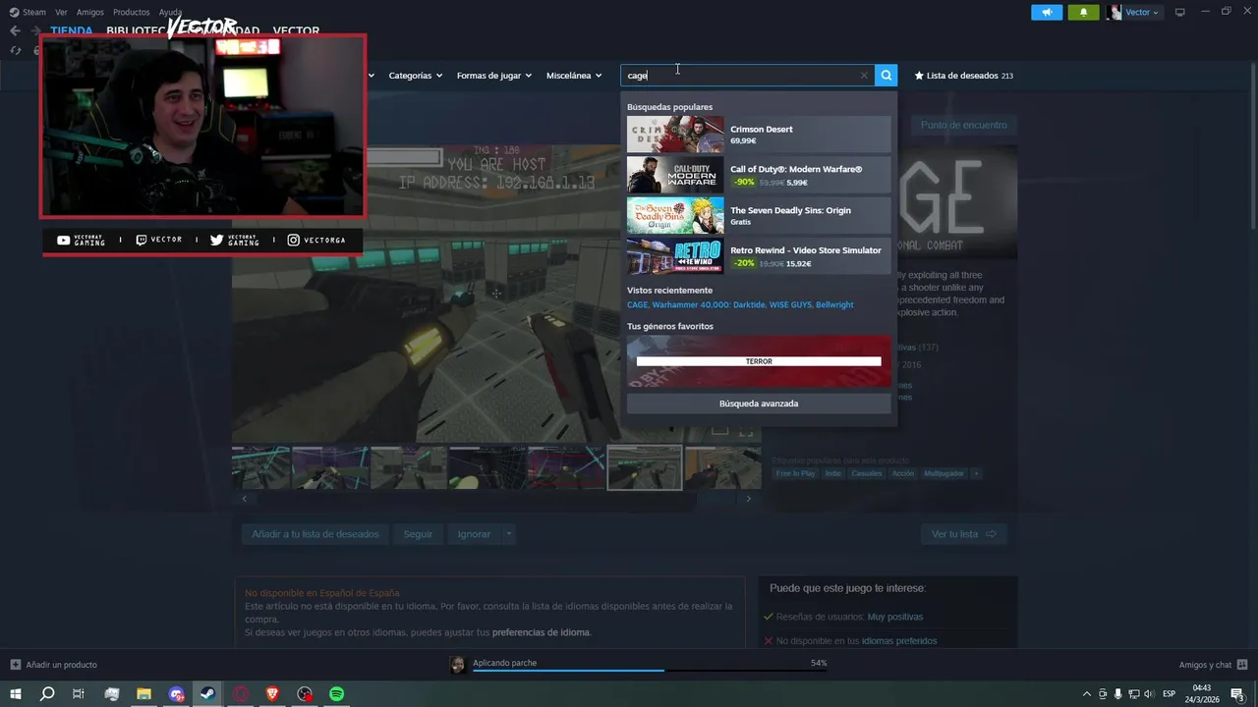
Task: Open the arrow dropdown next to Ignorar
Action: [508, 534]
